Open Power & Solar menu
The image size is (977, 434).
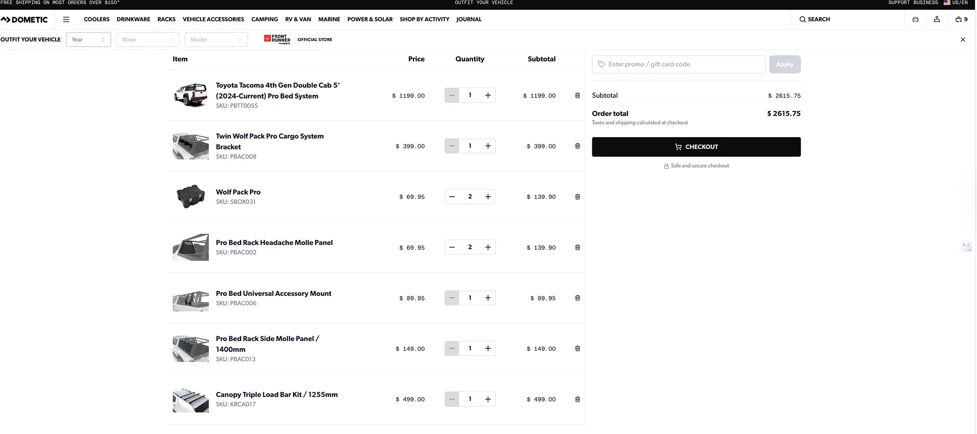[370, 20]
